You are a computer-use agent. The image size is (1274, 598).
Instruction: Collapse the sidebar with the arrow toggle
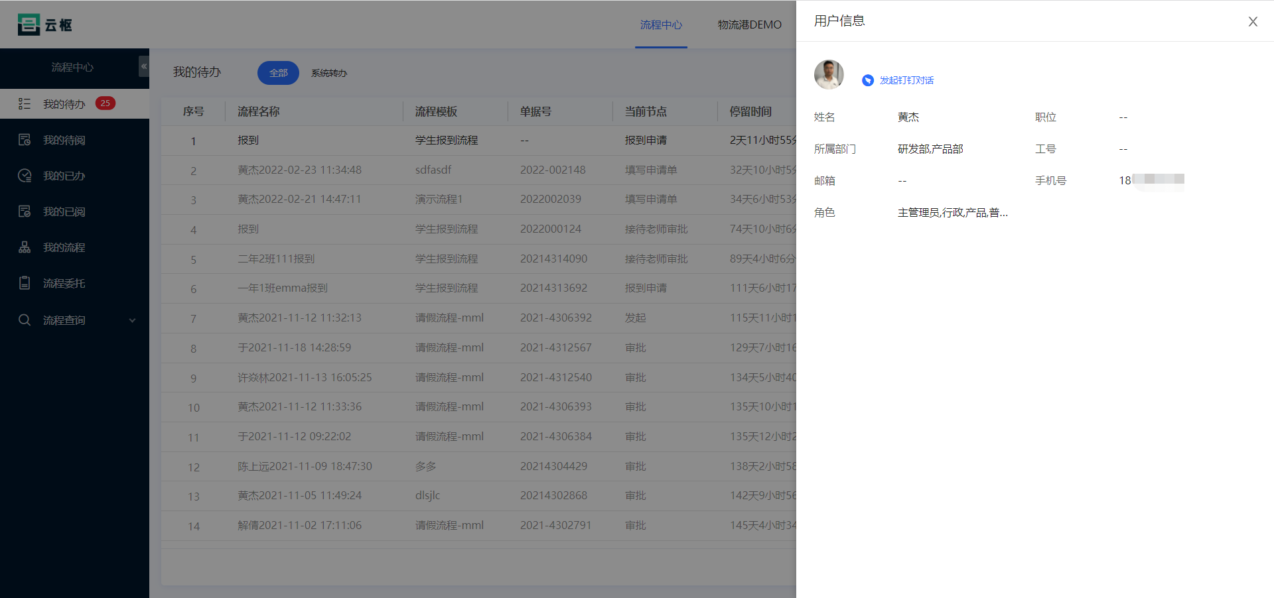click(144, 66)
